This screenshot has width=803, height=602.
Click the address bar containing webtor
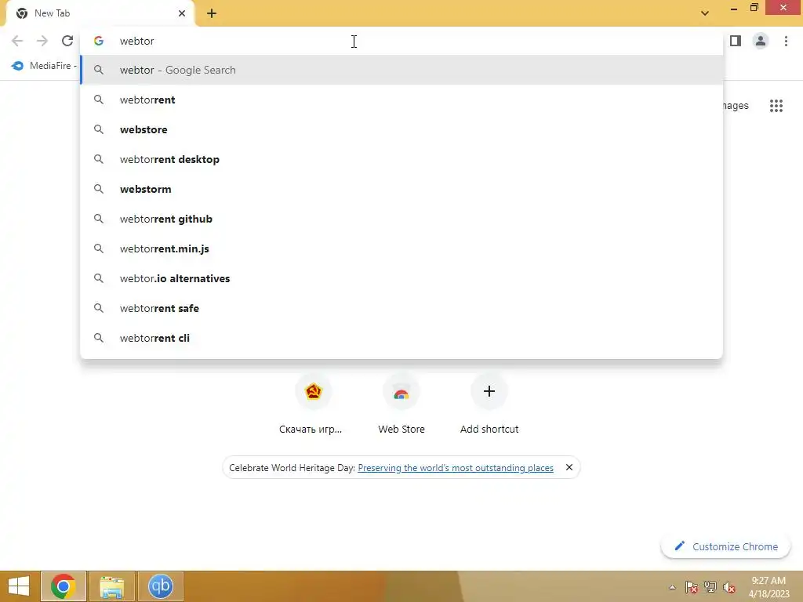point(401,41)
